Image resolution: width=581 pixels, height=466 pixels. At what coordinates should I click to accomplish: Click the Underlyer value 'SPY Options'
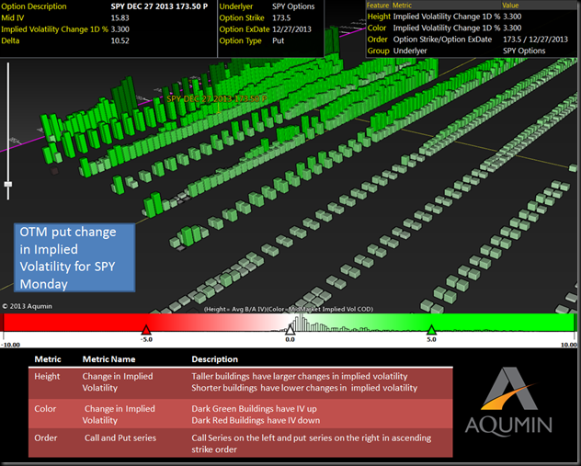pyautogui.click(x=293, y=6)
